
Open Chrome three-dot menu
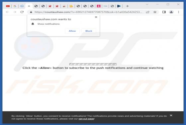click(178, 12)
